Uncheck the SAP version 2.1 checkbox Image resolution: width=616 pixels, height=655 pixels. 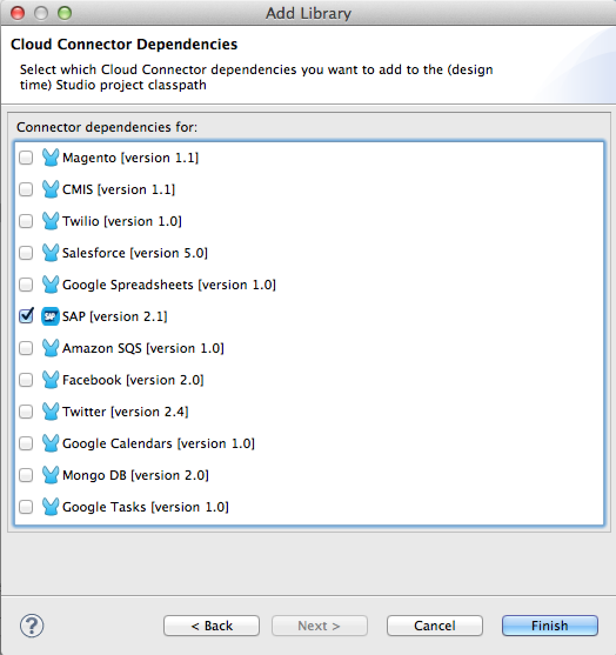click(x=26, y=316)
